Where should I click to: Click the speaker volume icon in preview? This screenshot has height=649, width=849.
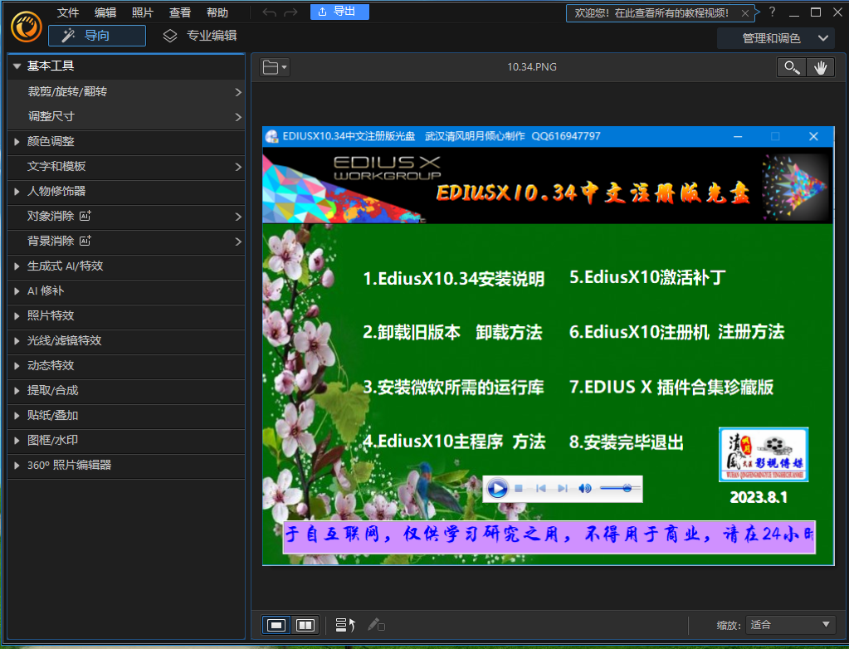point(585,489)
